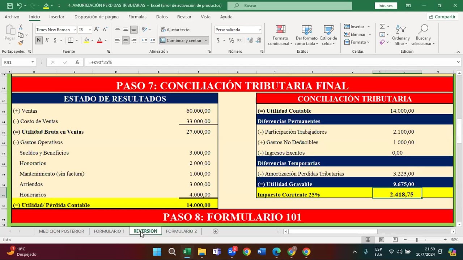This screenshot has height=260, width=463.
Task: Open Buscar y seleccionar
Action: [423, 35]
